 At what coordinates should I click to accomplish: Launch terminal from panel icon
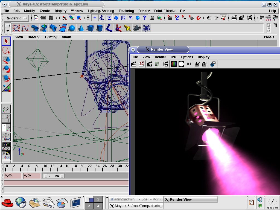point(76,203)
